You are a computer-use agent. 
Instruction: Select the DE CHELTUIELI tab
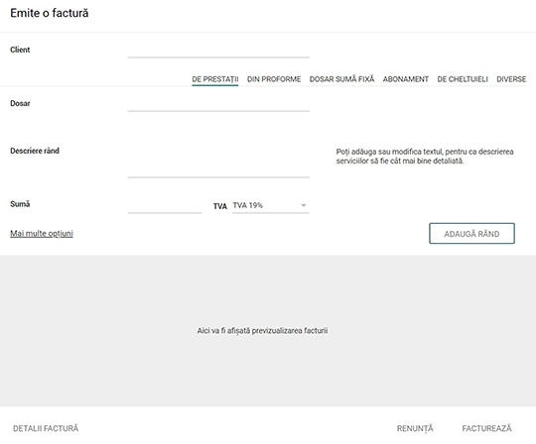click(463, 79)
